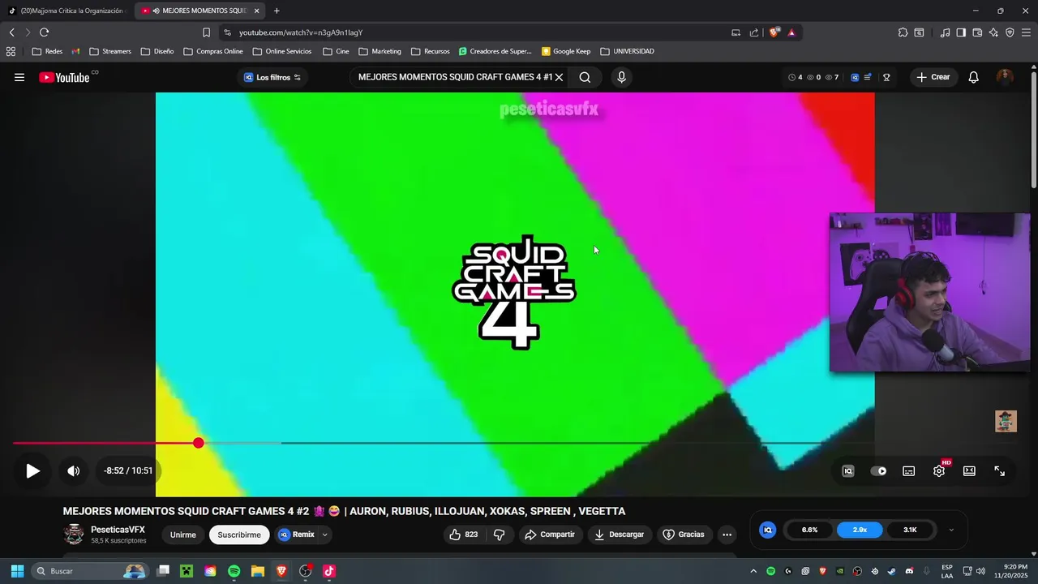Click the vidIQ Remix button
This screenshot has height=584, width=1038.
pos(297,535)
